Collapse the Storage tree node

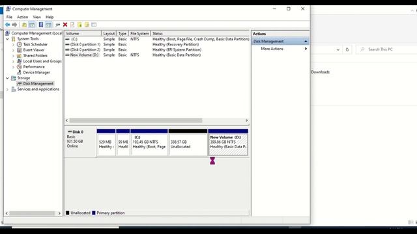pyautogui.click(x=7, y=78)
